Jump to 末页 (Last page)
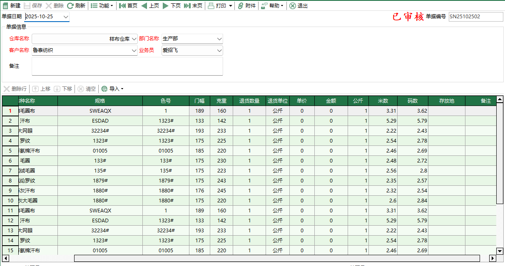 [x=193, y=6]
